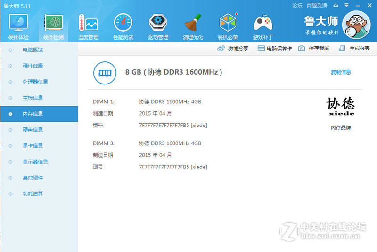
Task: Click the 鲁大师 mascot avatar
Action: point(356,25)
